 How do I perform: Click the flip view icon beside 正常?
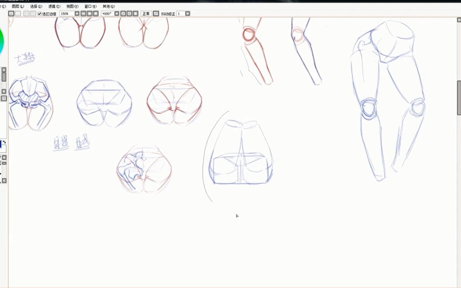pyautogui.click(x=156, y=14)
